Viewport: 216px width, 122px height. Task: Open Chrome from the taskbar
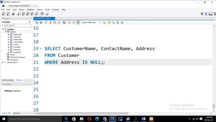105,119
